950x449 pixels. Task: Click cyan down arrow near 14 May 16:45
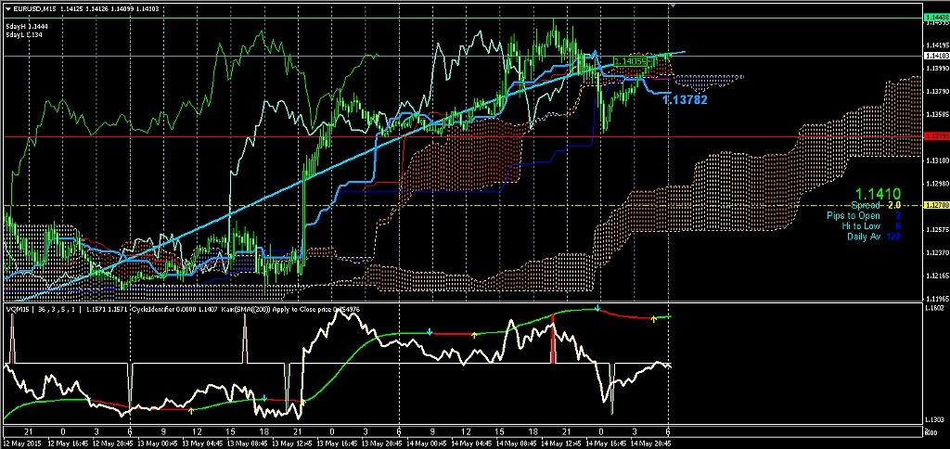click(597, 308)
